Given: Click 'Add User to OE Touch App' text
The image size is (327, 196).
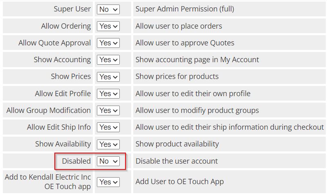Looking at the screenshot, I should click(179, 182).
